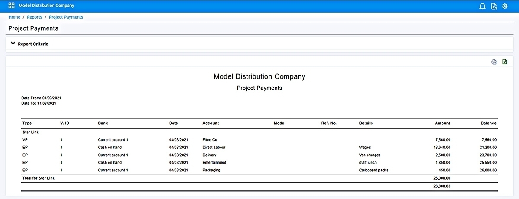The width and height of the screenshot is (519, 199).
Task: Select the Project Payments breadcrumb
Action: coord(66,17)
